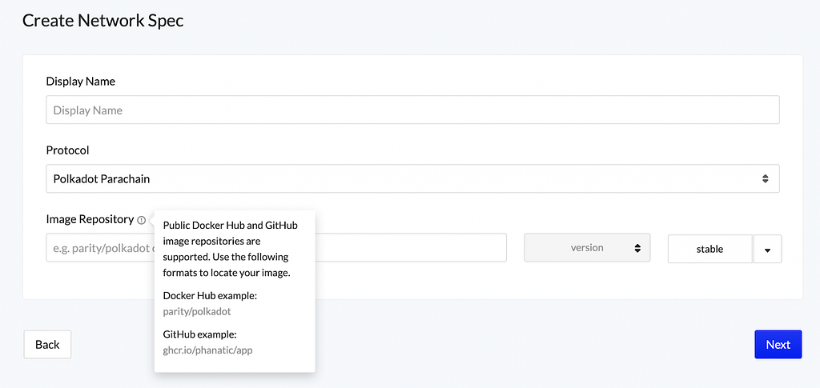Click the tooltip's supported repositories description
This screenshot has width=820, height=388.
[230, 249]
